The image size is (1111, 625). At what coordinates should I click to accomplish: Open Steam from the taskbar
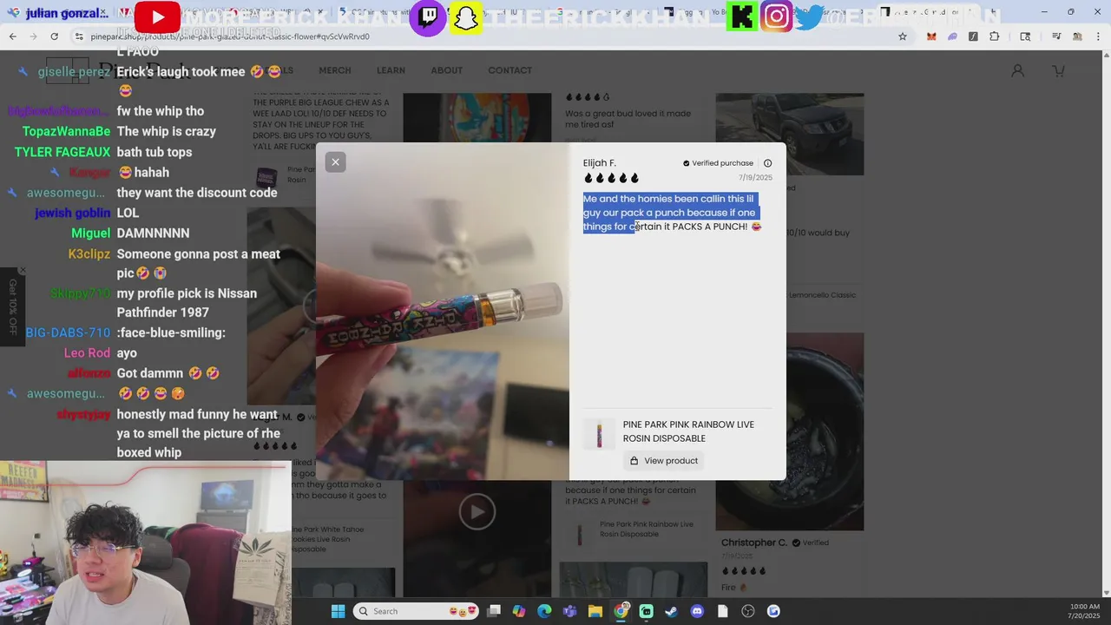pos(671,611)
